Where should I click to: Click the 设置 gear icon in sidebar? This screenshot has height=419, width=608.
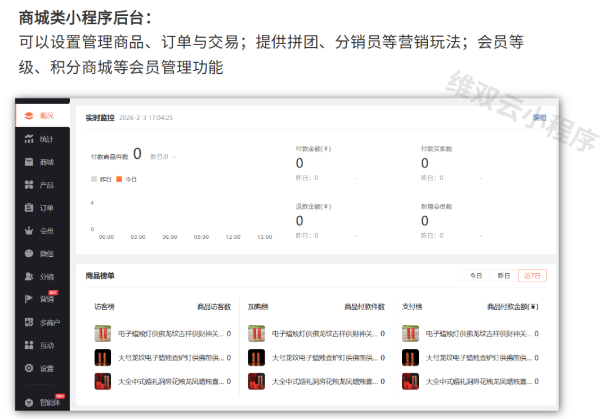[29, 368]
